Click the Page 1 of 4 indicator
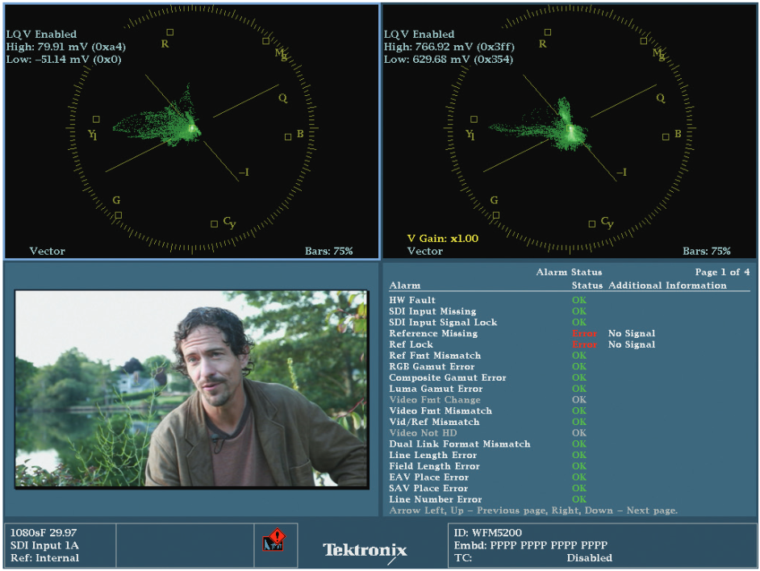 (x=722, y=272)
